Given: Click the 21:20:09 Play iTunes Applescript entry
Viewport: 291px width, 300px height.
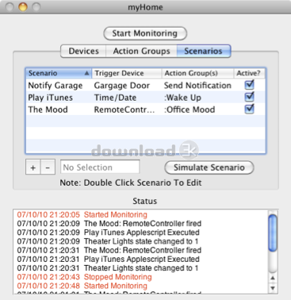Looking at the screenshot, I should [x=109, y=233].
